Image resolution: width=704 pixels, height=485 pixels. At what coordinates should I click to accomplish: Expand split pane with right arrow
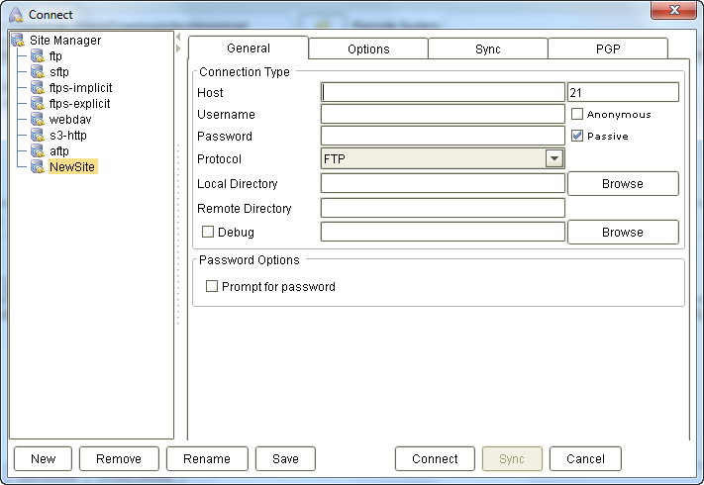tap(178, 48)
